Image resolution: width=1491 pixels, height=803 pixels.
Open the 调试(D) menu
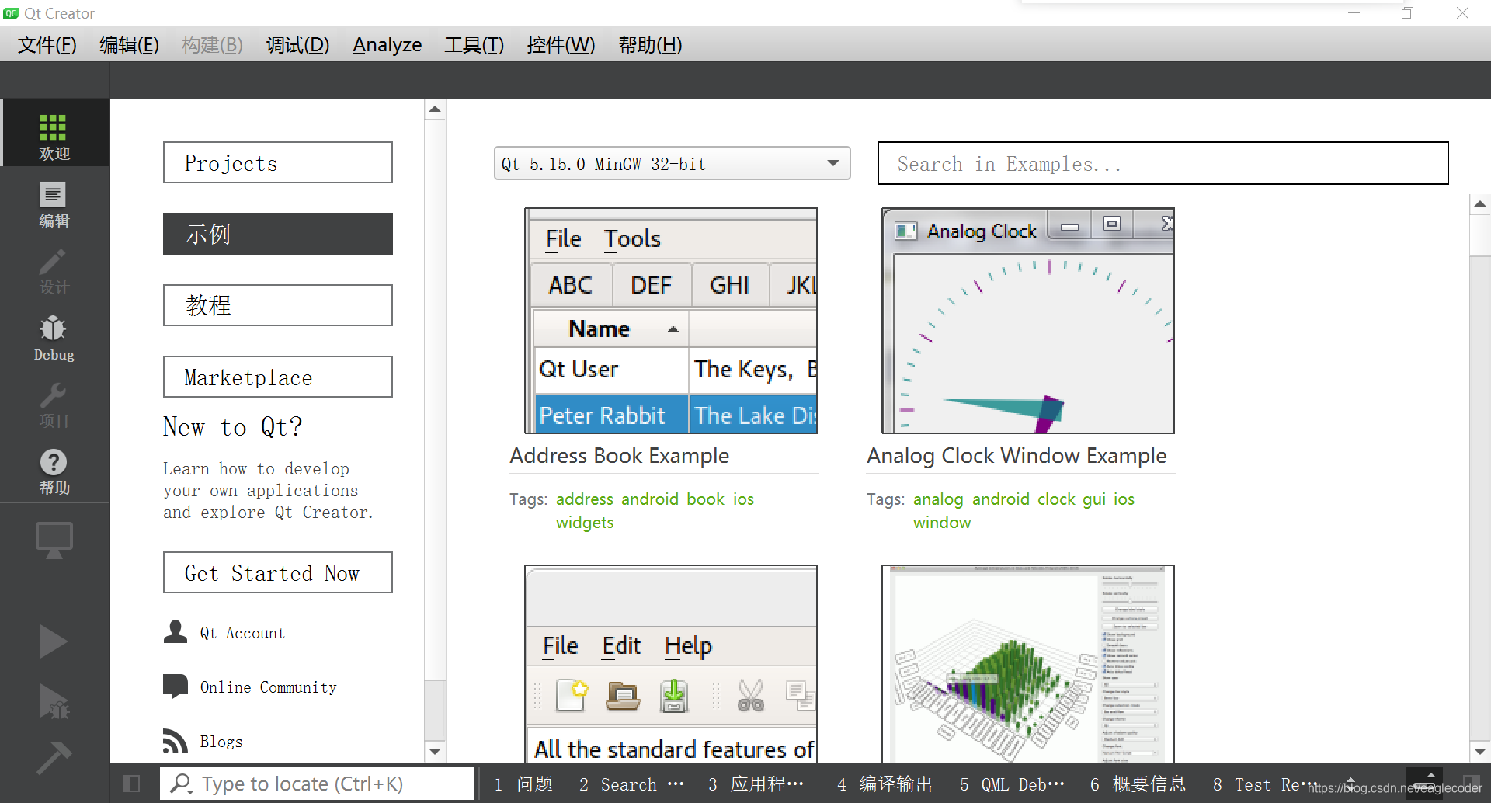pos(297,45)
